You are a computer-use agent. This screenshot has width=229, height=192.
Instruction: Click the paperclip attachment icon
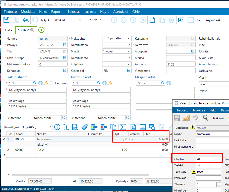pyautogui.click(x=85, y=127)
